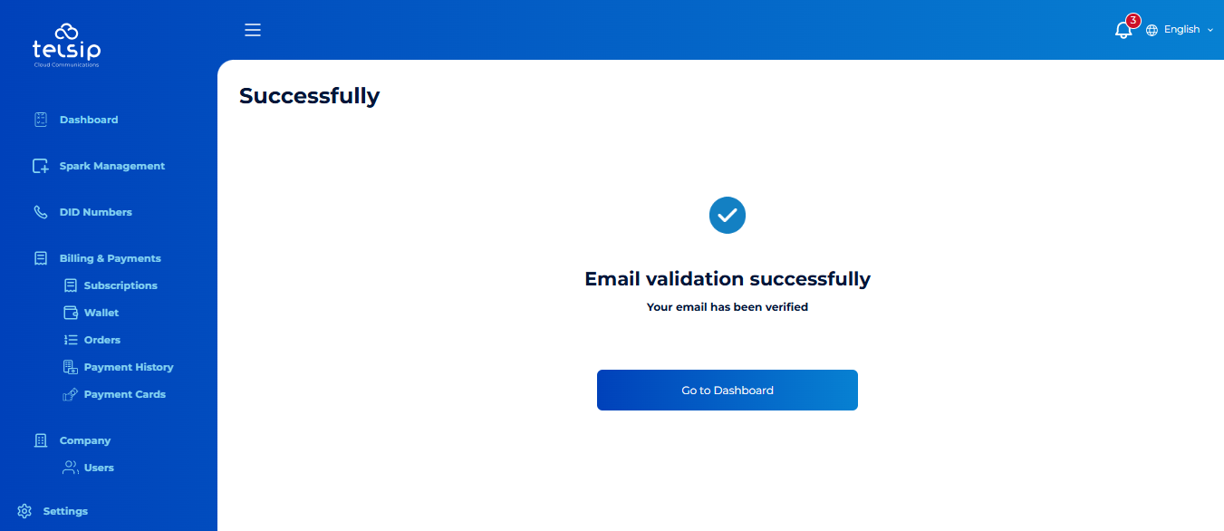Screen dimensions: 1224x531
Task: Click the red notification count badge
Action: (x=1132, y=21)
